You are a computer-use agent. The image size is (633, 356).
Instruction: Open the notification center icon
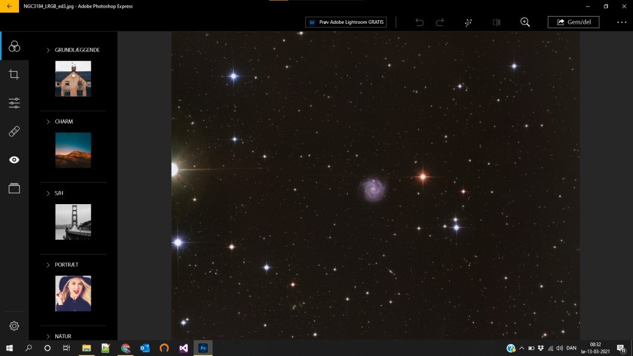(x=621, y=348)
